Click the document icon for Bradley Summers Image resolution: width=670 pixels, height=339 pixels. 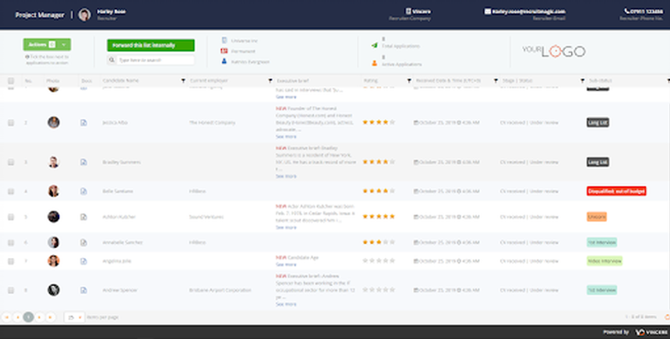[x=83, y=163]
